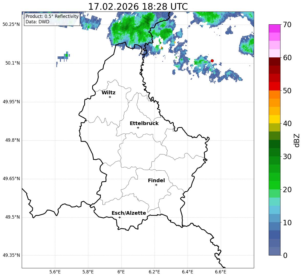Click the 6.4°E longitude label
Screen dimensions: 303x277
coord(187,272)
